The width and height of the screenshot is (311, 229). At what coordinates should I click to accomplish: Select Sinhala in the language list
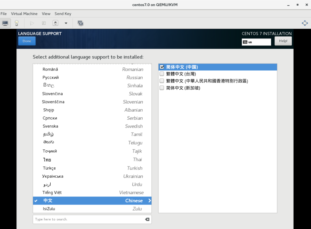click(x=92, y=86)
